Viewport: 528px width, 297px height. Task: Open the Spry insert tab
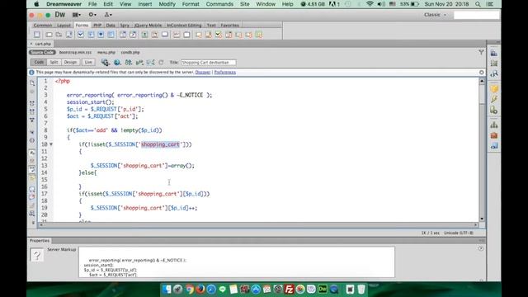point(125,26)
